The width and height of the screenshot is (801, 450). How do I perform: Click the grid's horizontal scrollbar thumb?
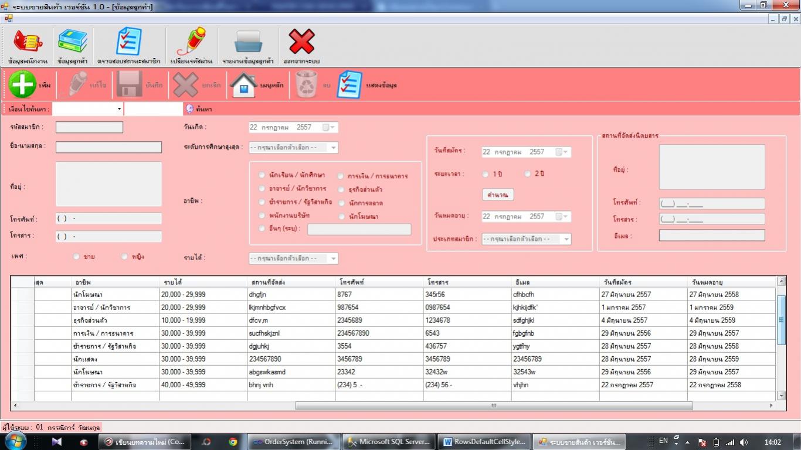click(x=494, y=405)
